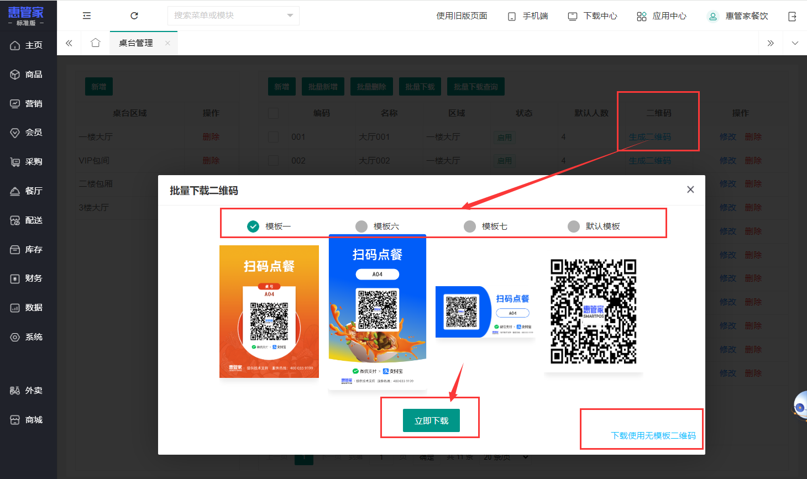The image size is (807, 479).
Task: Click 批量新增 button
Action: [x=323, y=87]
